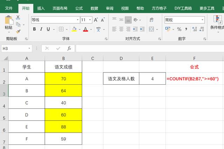Select top align icon
This screenshot has width=224, height=149.
tap(114, 20)
